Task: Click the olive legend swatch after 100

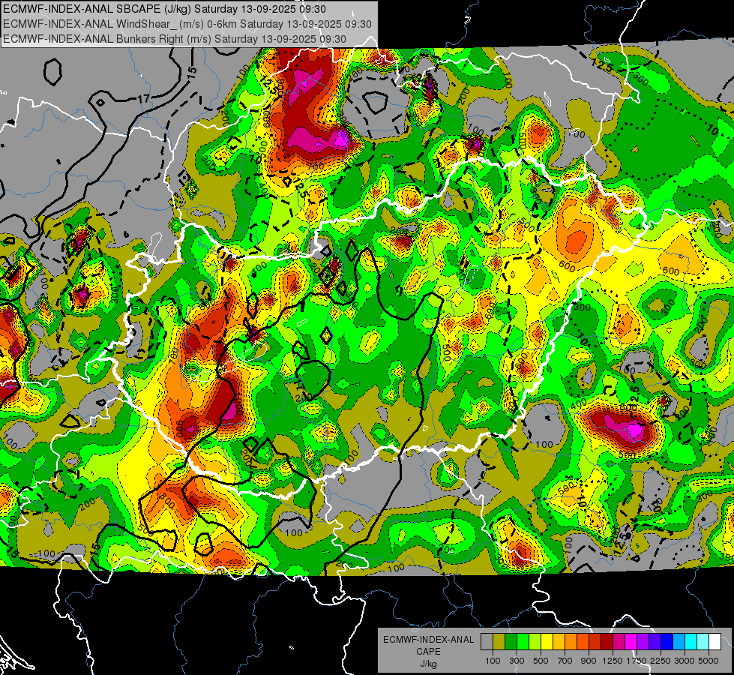Action: pyautogui.click(x=499, y=641)
